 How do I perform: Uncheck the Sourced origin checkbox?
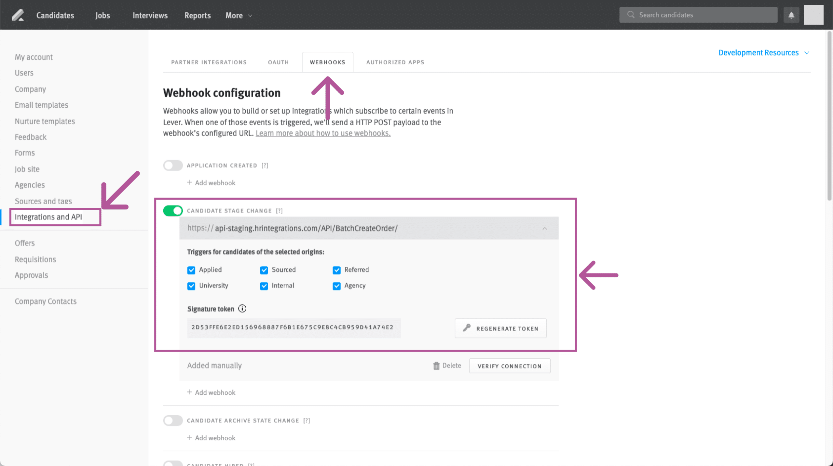264,270
